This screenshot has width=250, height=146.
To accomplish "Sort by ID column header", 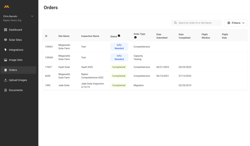I will [x=46, y=36].
